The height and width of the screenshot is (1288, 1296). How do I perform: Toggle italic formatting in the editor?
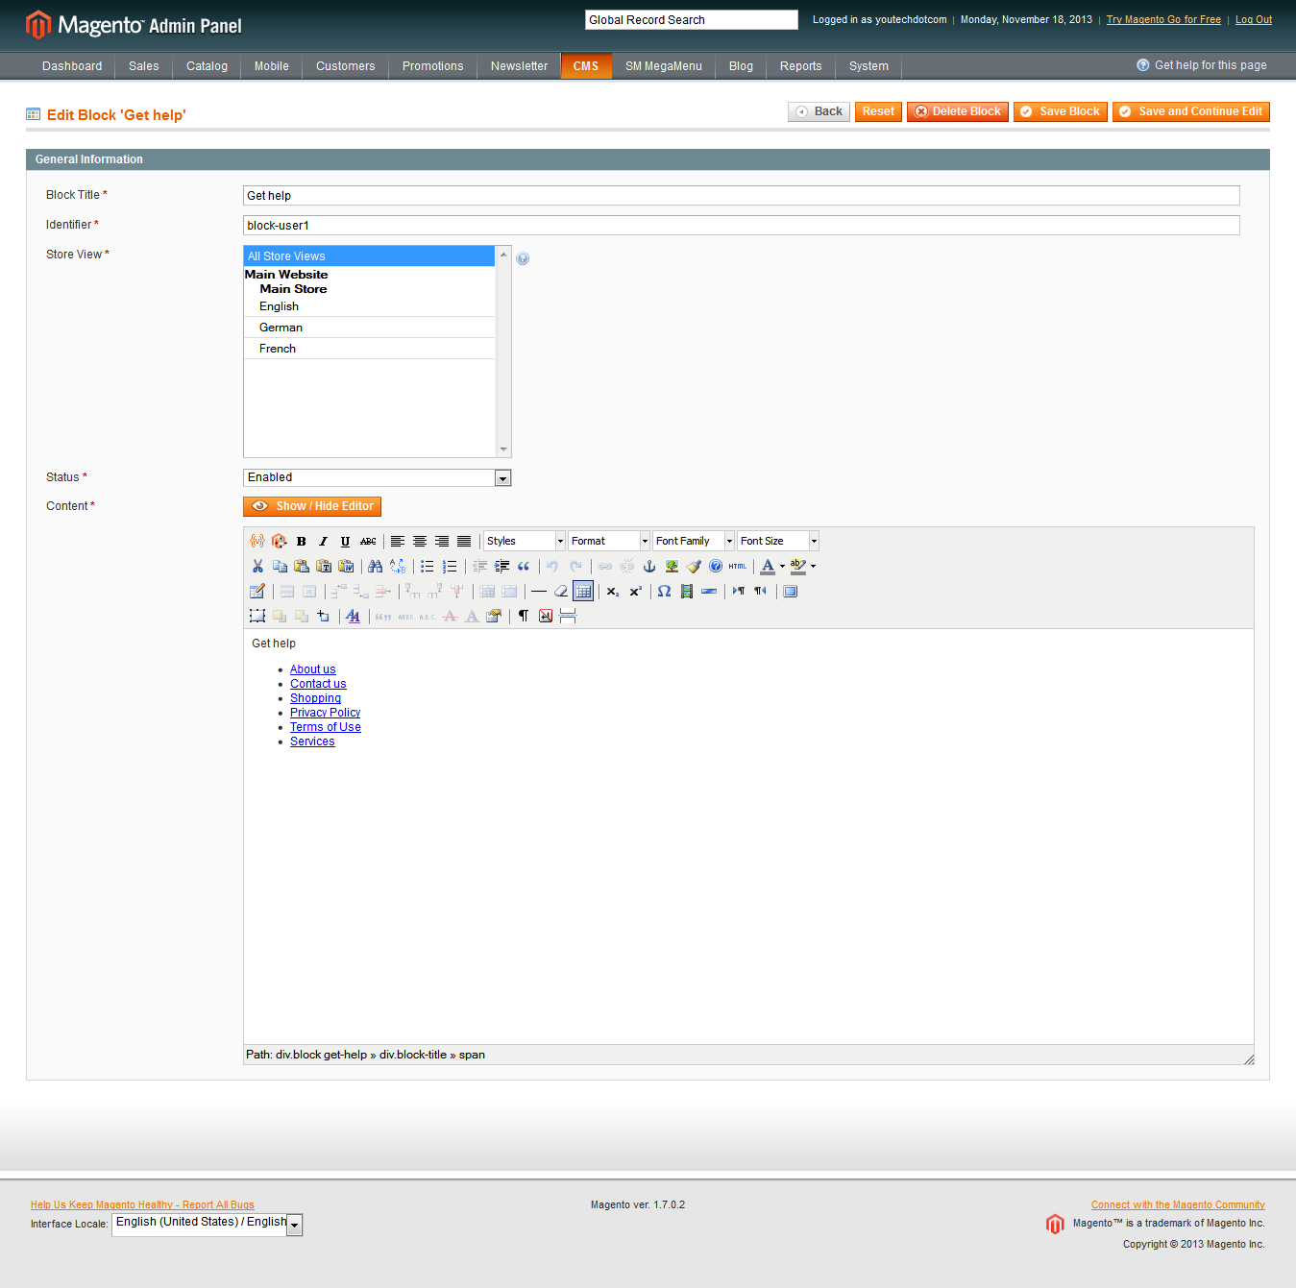[324, 542]
